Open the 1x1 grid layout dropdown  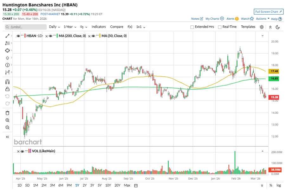pos(141,27)
